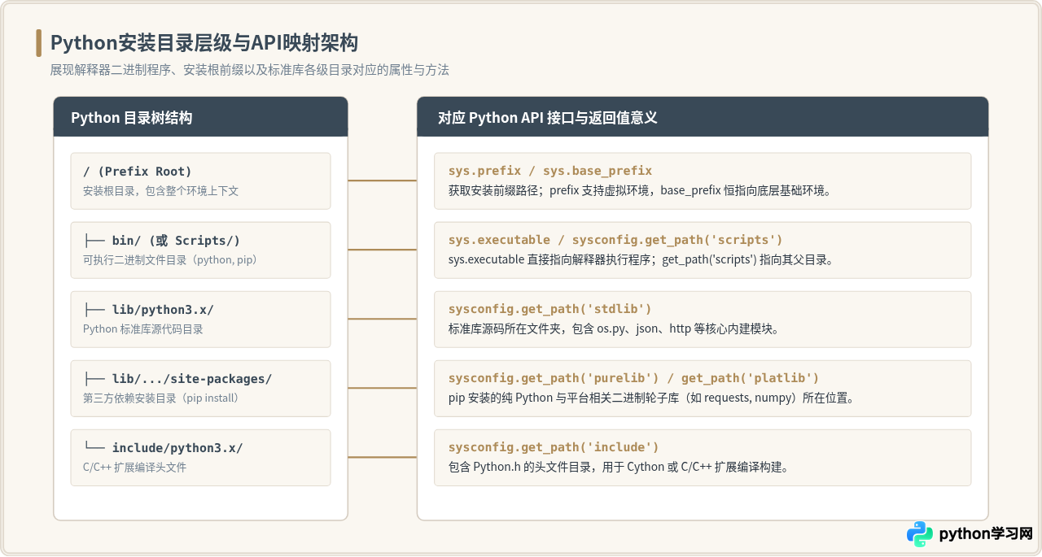Image resolution: width=1042 pixels, height=557 pixels.
Task: Click the title 'Python安装目录层级与API映射架构'
Action: pyautogui.click(x=204, y=43)
